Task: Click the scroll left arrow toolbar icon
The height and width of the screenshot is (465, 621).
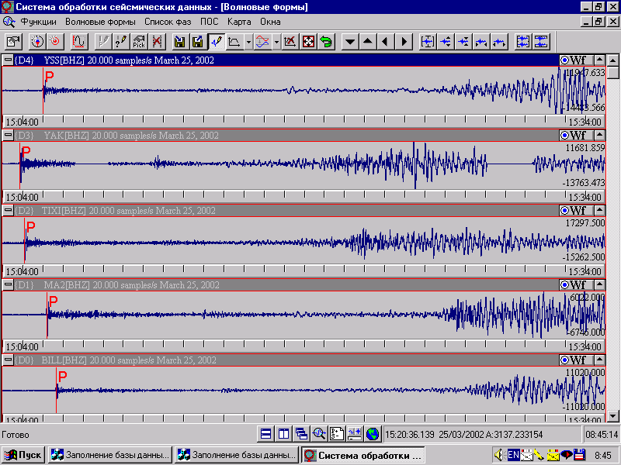Action: (x=385, y=41)
